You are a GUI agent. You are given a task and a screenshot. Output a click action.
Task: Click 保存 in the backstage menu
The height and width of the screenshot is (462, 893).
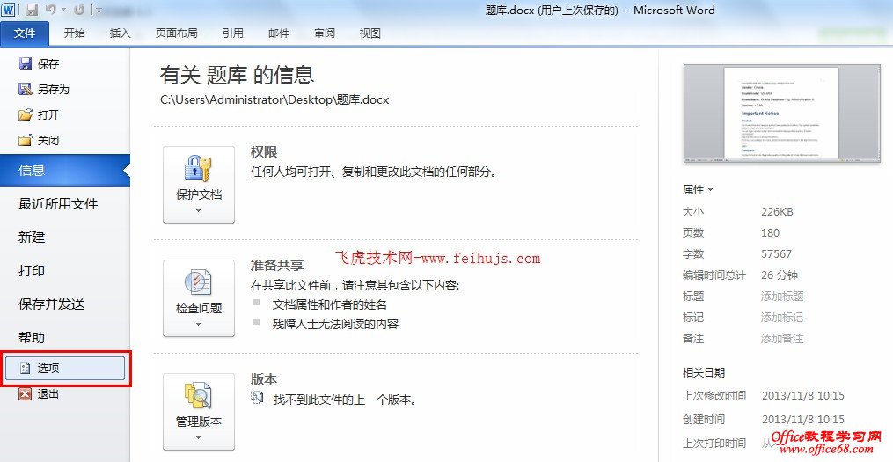tap(39, 63)
